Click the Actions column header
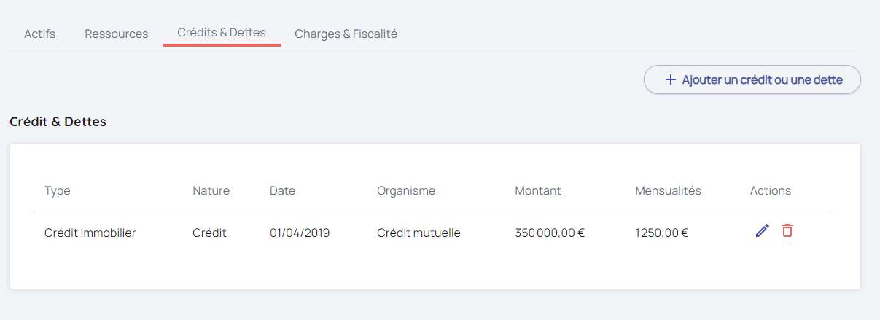The width and height of the screenshot is (880, 320). 770,191
